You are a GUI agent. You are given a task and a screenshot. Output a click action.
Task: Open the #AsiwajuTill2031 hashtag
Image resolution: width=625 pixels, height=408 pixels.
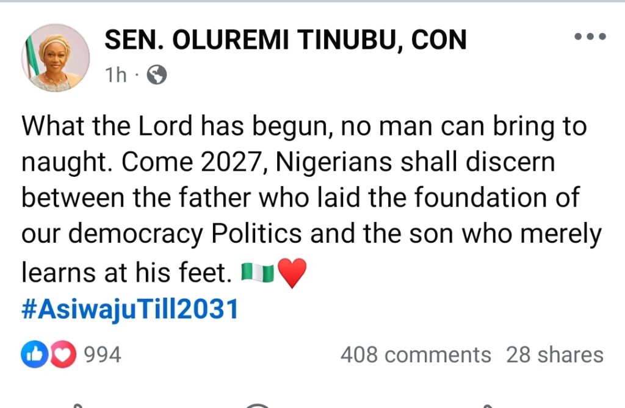coord(129,310)
